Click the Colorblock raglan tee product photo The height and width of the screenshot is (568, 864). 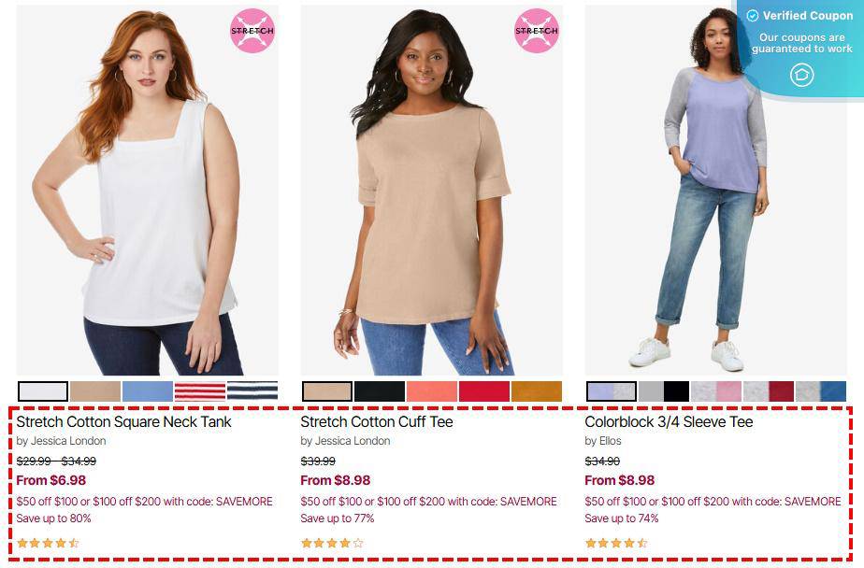click(x=716, y=191)
